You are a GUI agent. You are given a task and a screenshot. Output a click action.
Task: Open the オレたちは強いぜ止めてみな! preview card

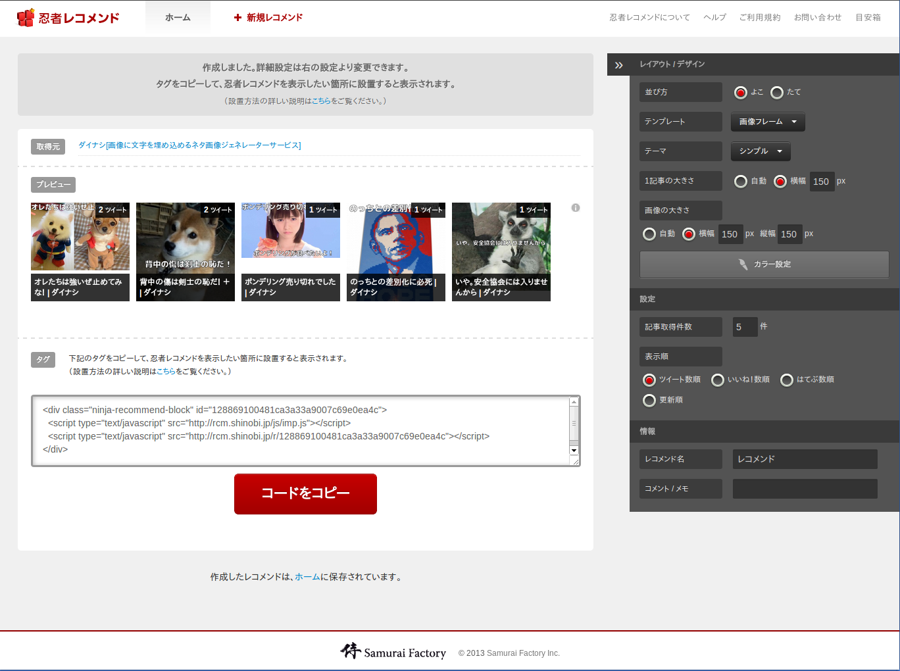pyautogui.click(x=80, y=252)
